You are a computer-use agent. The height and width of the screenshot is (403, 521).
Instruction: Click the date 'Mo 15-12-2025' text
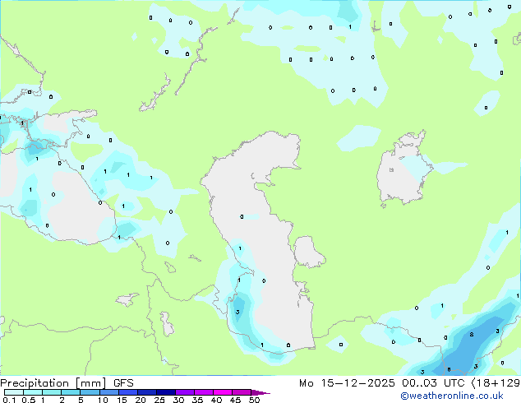[347, 383]
